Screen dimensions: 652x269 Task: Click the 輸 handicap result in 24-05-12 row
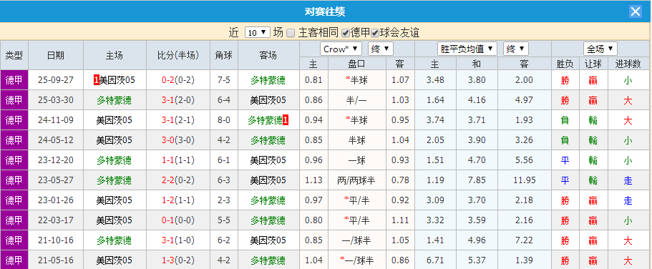click(x=593, y=140)
